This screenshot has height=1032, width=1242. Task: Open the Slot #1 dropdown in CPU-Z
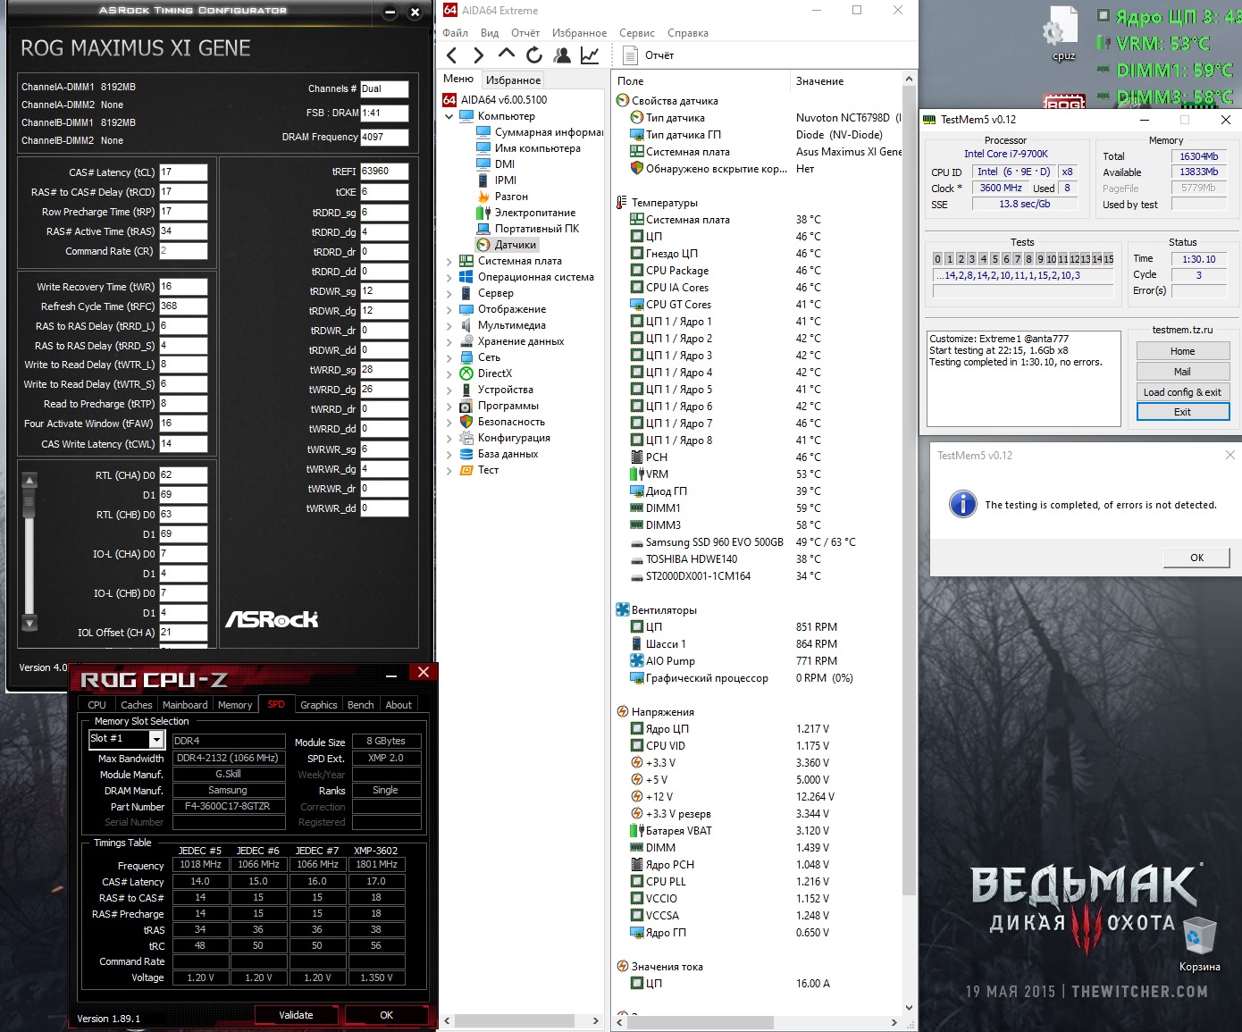click(156, 739)
